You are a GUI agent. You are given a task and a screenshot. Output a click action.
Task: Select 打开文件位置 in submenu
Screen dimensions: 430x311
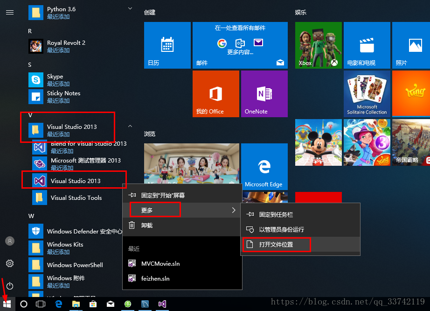click(300, 244)
